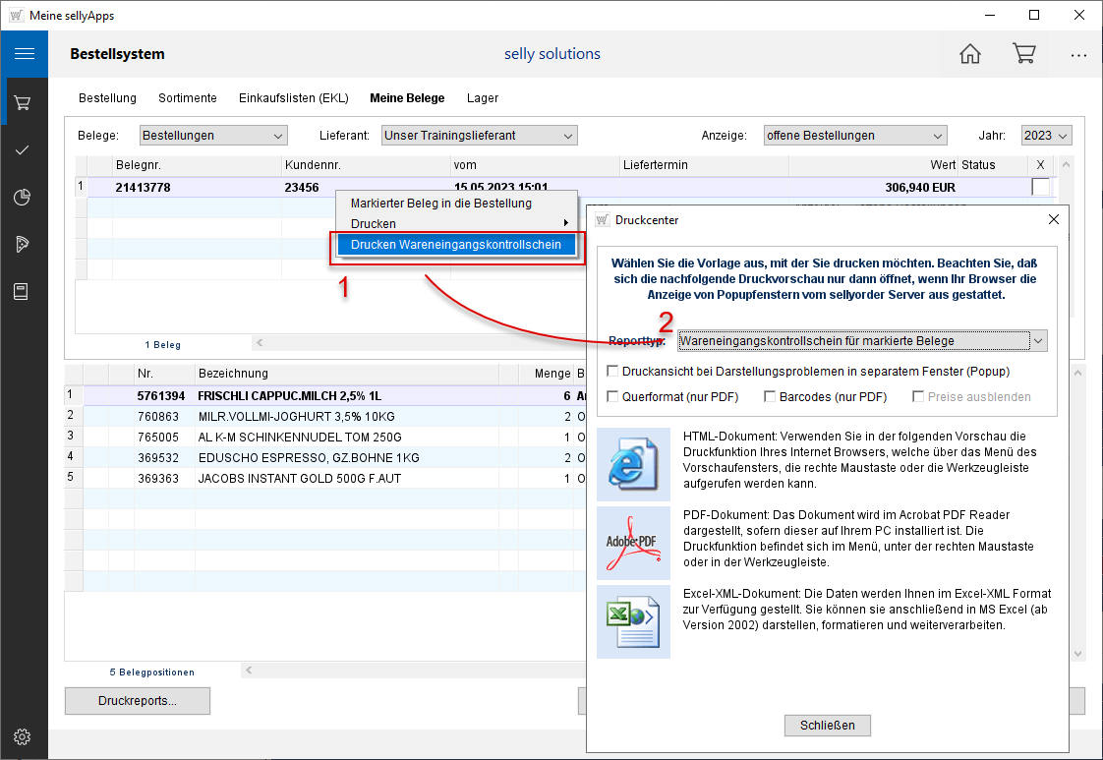Expand the Reporttyp dropdown
Viewport: 1103px width, 760px height.
[1037, 341]
